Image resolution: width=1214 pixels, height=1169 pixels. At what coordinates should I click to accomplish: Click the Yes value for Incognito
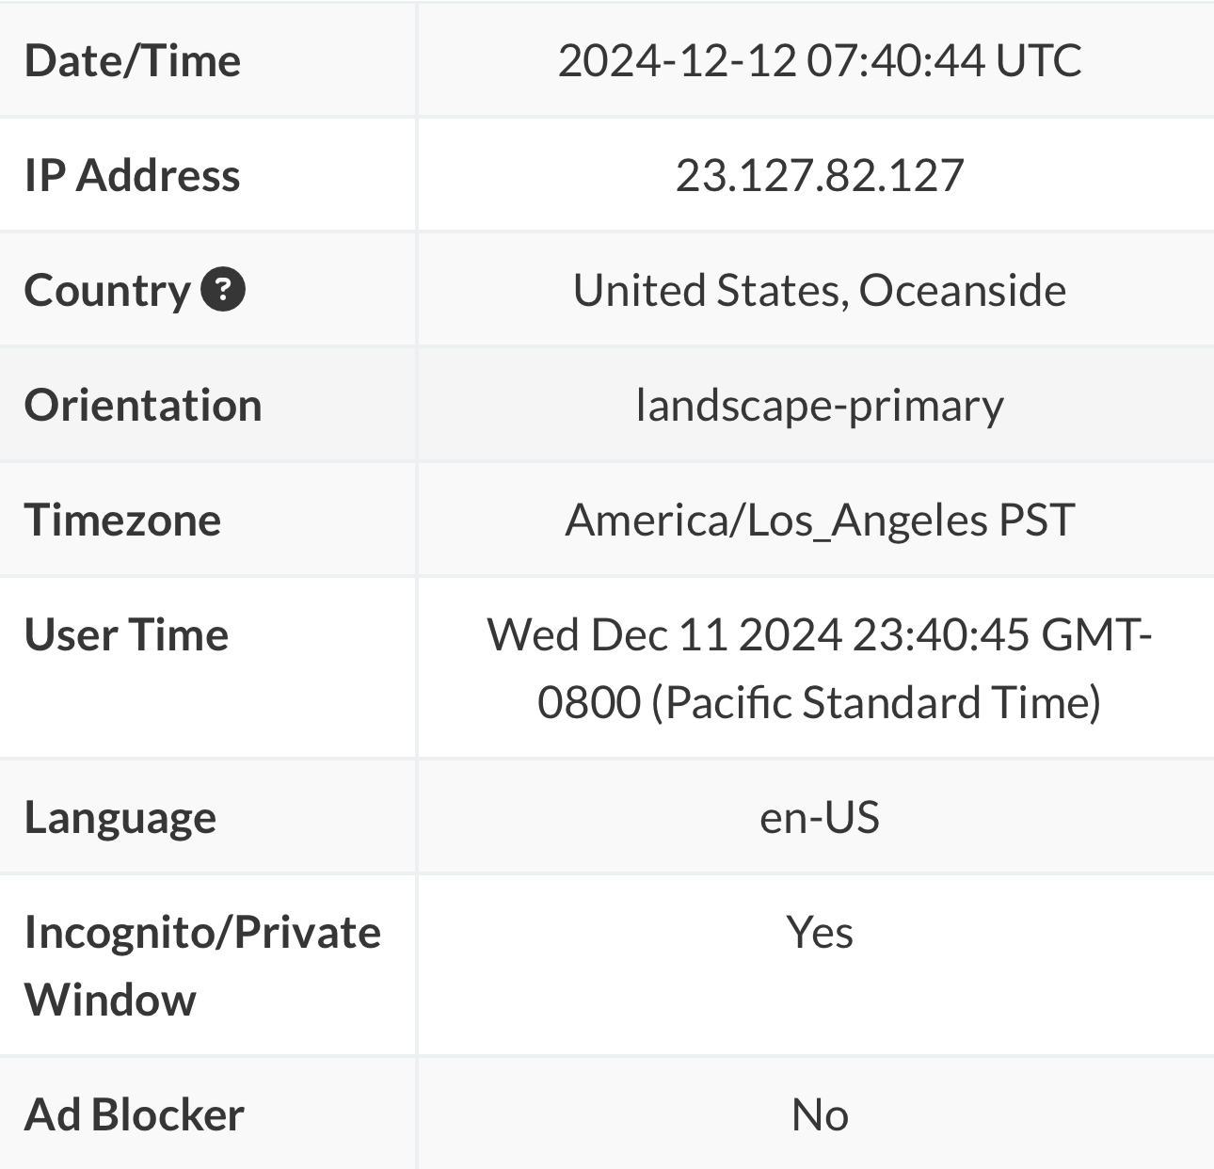820,933
